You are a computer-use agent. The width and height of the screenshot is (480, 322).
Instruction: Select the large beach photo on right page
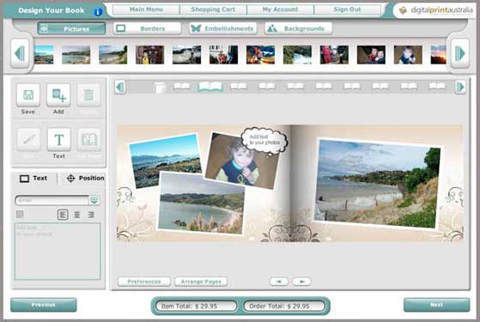[378, 184]
